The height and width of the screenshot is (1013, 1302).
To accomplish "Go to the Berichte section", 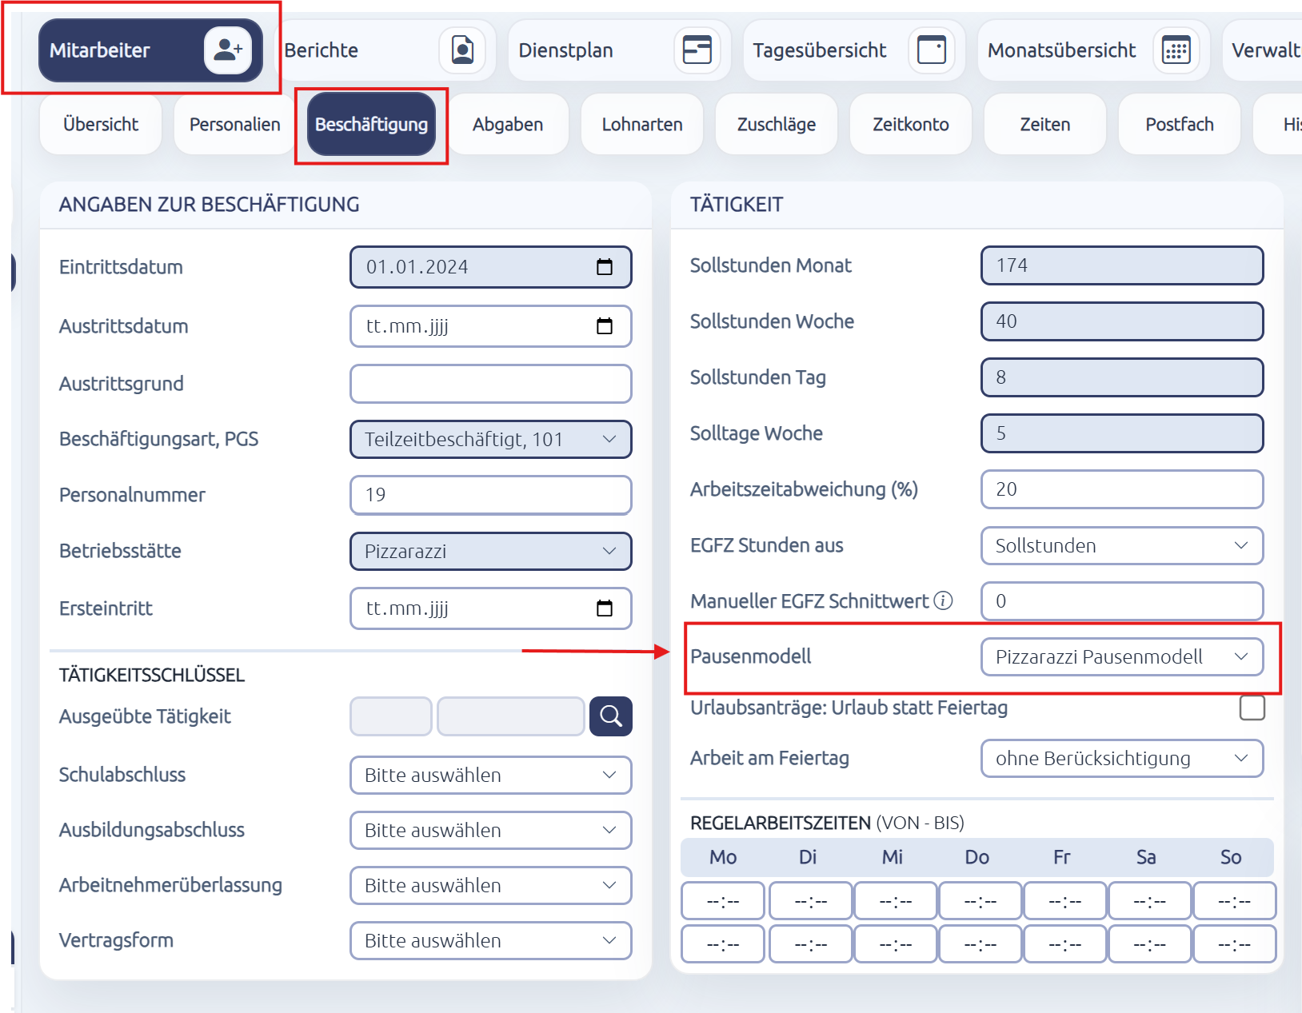I will point(385,50).
